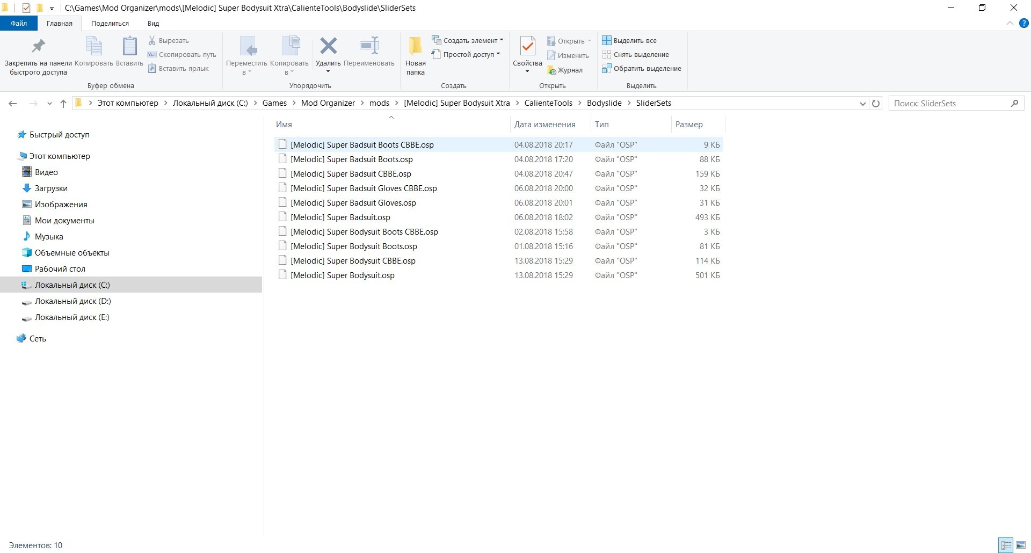
Task: Click the New folder (Новая папка) icon
Action: (415, 47)
